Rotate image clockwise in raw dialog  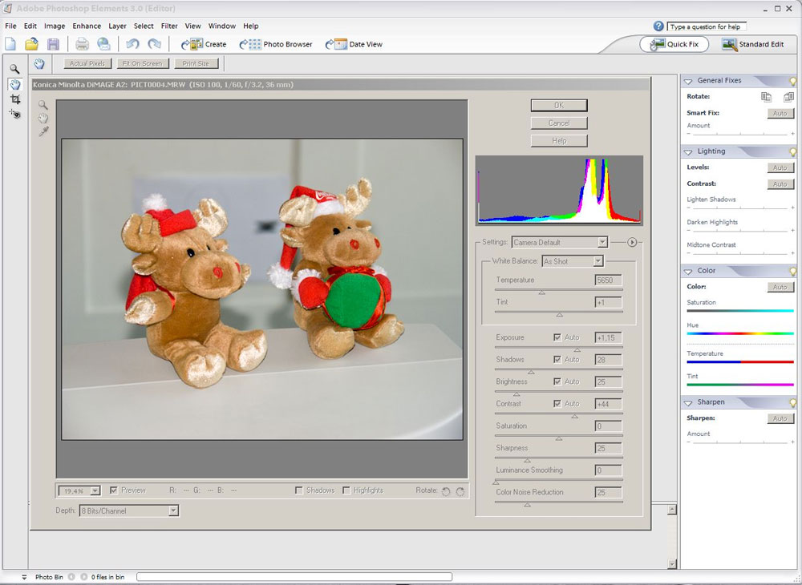[460, 491]
